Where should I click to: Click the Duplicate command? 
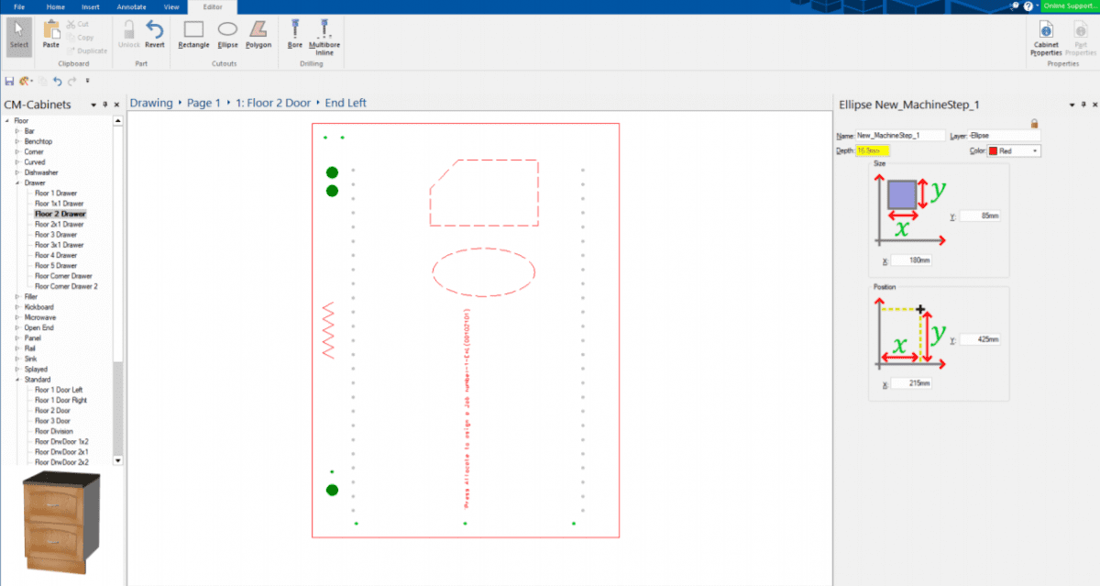(x=87, y=50)
